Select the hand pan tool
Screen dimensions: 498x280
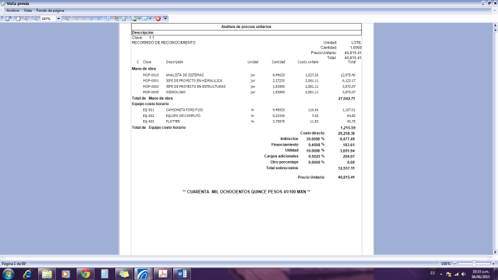coord(17,19)
